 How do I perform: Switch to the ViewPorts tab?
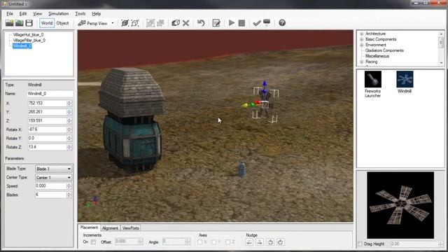[x=131, y=228]
